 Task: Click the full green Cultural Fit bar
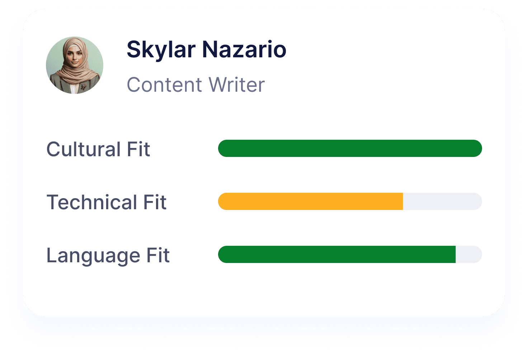(x=350, y=148)
